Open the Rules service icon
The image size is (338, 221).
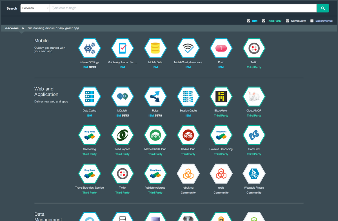(155, 97)
